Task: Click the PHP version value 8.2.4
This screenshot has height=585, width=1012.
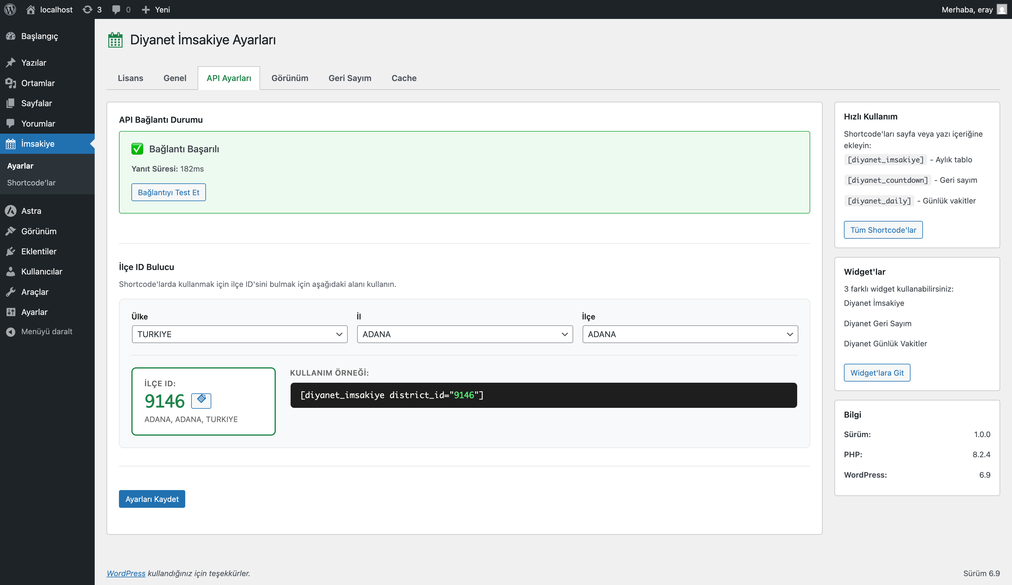Action: point(981,455)
